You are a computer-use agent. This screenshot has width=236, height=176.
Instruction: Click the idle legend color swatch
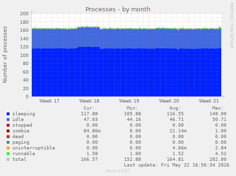point(8,120)
